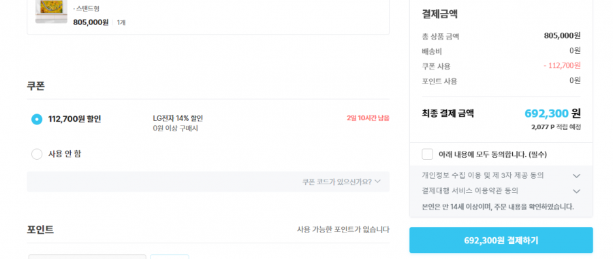Click the 2,077 P 적립 예정 text

click(x=556, y=127)
